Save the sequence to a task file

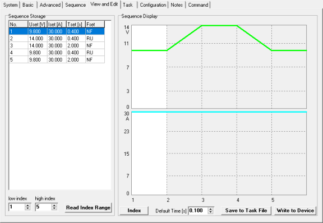[x=246, y=211]
